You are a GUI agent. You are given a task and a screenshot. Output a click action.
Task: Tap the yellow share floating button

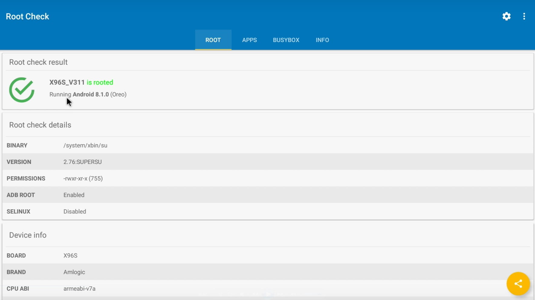tap(518, 284)
